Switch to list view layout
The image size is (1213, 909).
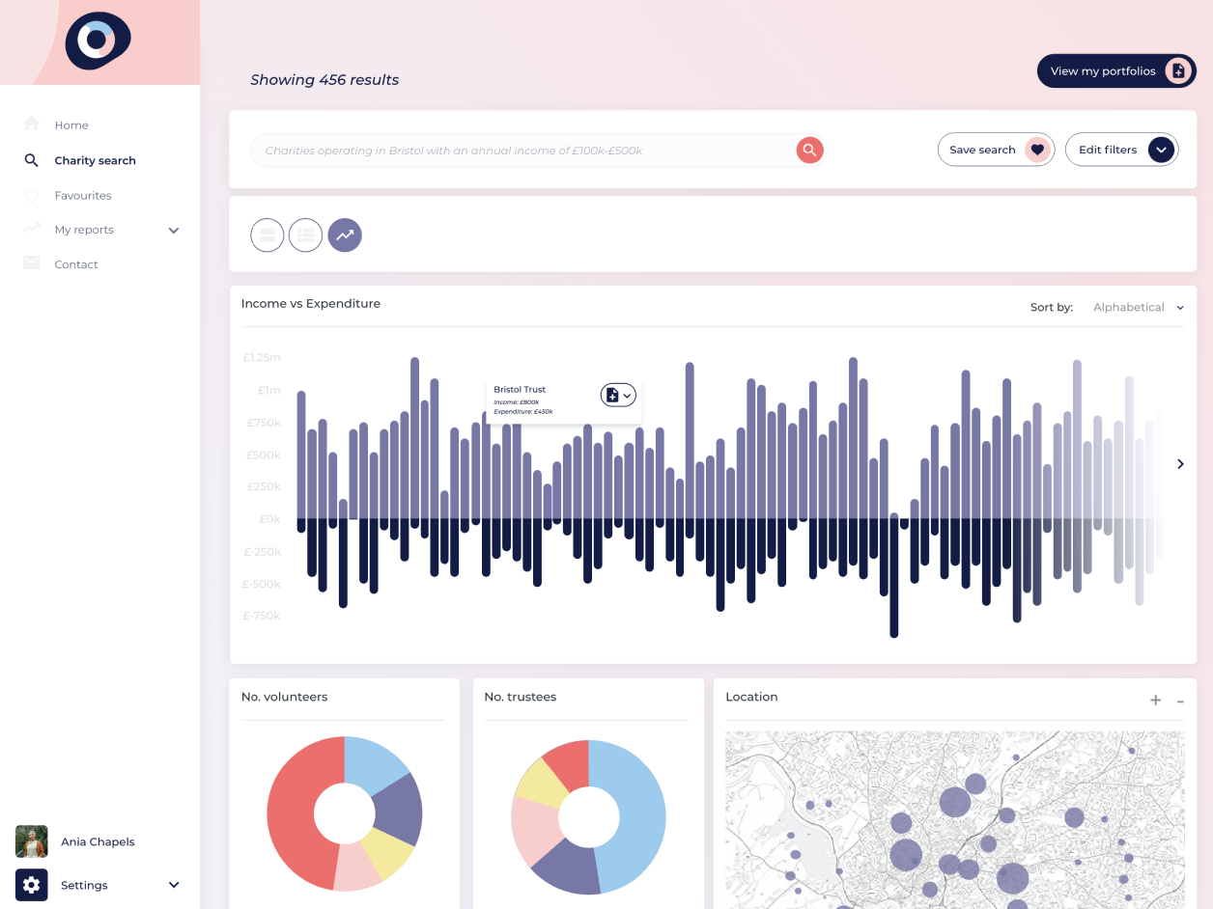click(x=306, y=234)
